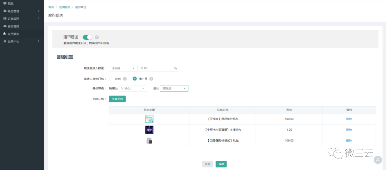Delete the 【云视商】导师身份礼包 row

tap(349, 119)
